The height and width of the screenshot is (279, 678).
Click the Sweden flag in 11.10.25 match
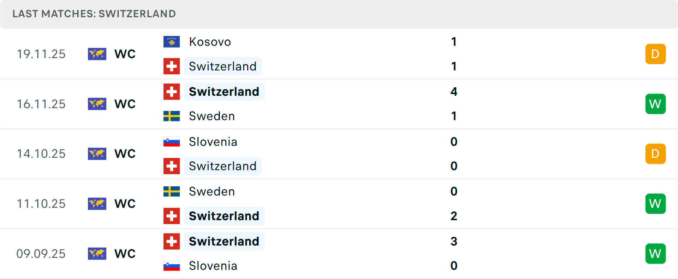tap(172, 191)
